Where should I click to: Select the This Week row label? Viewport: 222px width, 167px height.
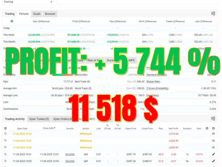pyautogui.click(x=9, y=35)
